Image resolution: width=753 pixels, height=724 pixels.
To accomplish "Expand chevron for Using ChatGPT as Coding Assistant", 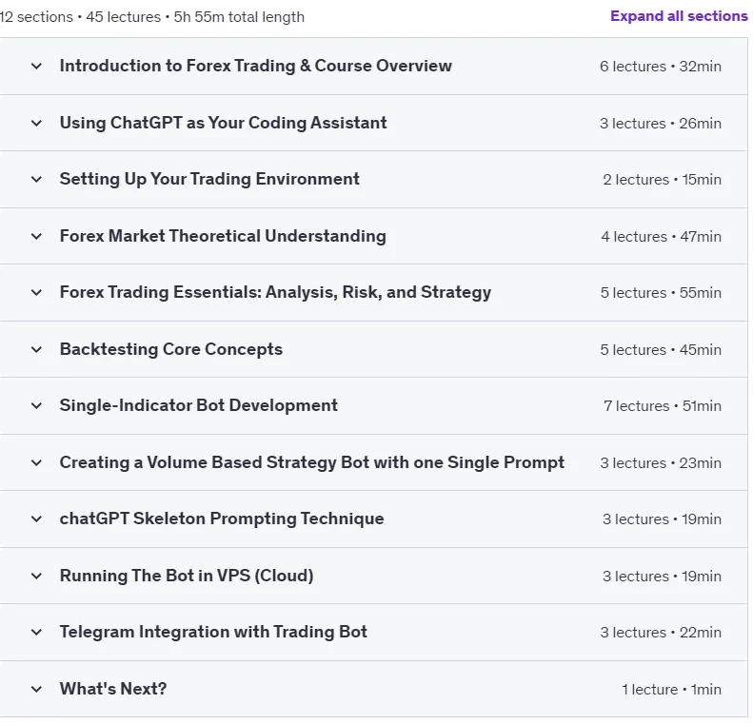I will click(36, 124).
